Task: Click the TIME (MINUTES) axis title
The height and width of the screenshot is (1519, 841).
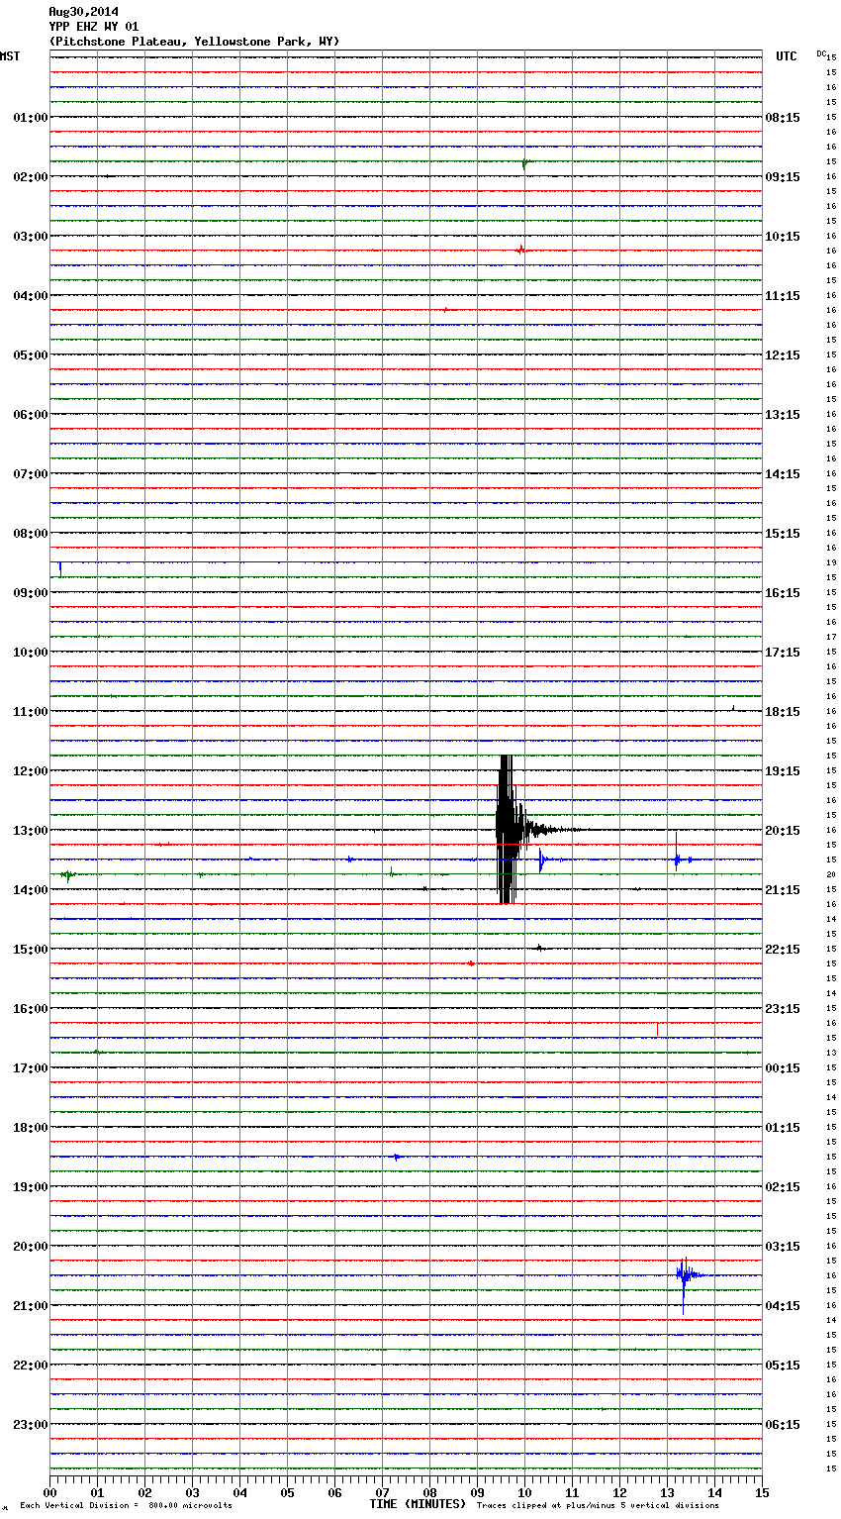Action: tap(418, 1504)
